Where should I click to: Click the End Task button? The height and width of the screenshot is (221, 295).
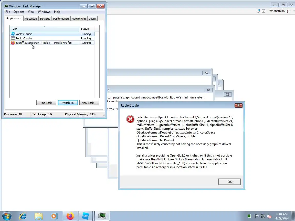(x=46, y=103)
